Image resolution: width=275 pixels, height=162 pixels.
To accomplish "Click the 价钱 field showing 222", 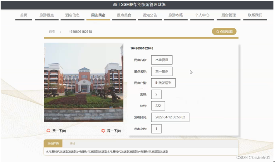I will pos(158,106).
